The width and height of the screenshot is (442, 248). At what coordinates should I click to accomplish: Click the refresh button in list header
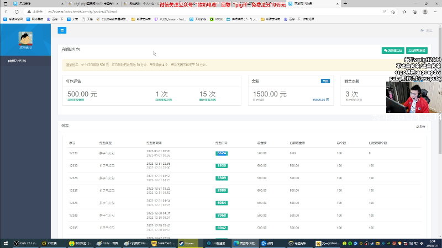click(x=420, y=127)
